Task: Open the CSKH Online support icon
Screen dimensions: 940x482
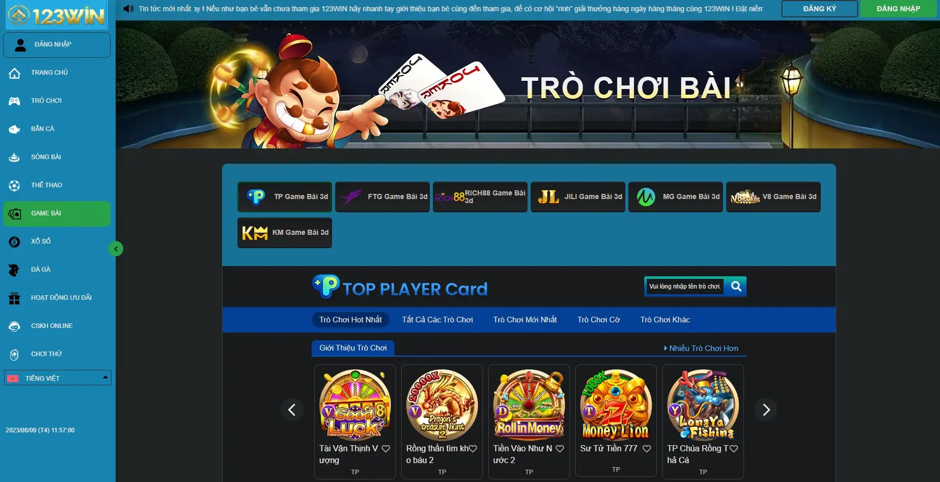Action: pos(14,326)
